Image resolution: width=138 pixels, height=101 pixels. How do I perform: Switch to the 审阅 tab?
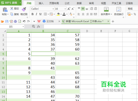[91, 3]
